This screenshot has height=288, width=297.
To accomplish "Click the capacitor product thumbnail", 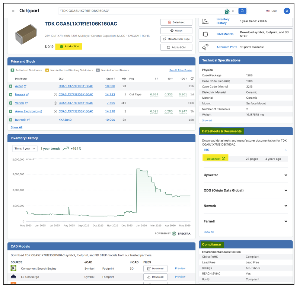I will (26, 34).
